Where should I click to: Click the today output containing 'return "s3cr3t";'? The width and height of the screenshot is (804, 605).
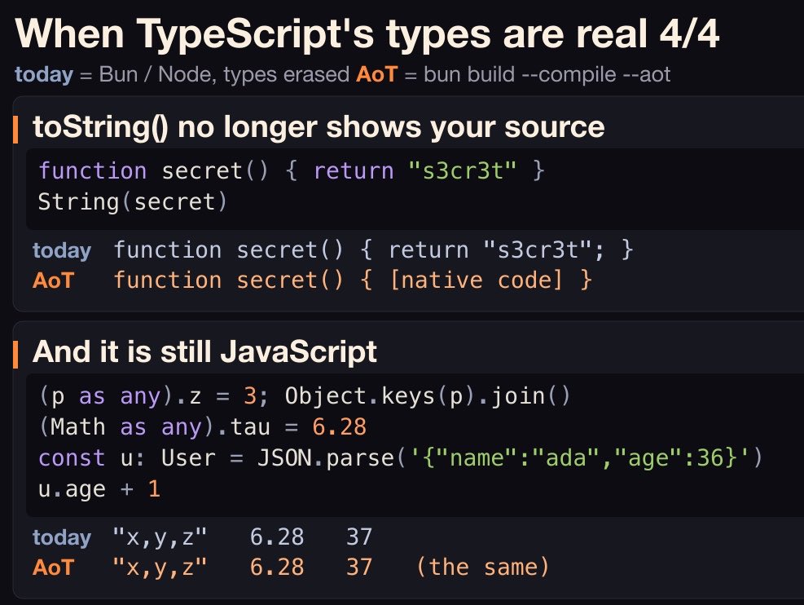point(373,250)
